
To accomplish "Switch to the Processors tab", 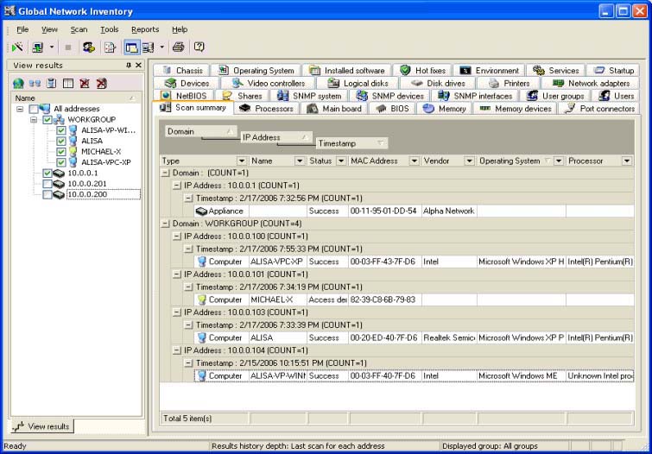I will click(x=267, y=109).
